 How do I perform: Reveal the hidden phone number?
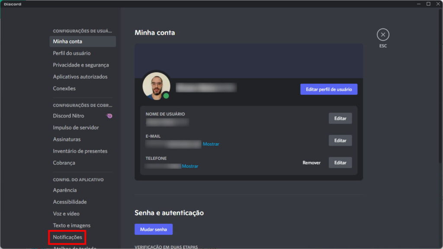coord(190,166)
